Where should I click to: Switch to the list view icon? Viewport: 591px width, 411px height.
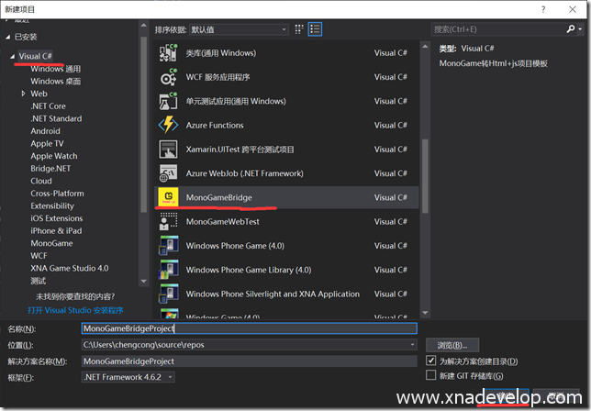point(316,29)
